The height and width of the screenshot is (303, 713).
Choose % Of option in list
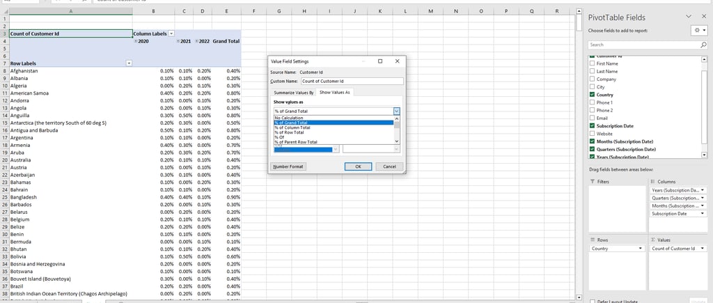coord(334,137)
